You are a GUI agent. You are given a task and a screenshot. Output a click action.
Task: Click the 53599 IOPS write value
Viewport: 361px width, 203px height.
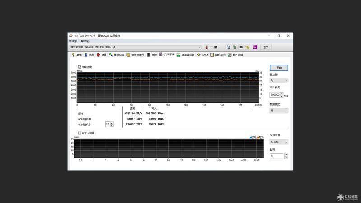[156, 119]
